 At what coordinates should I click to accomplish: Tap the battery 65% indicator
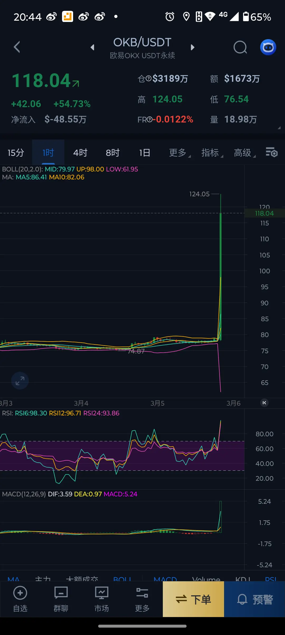257,17
